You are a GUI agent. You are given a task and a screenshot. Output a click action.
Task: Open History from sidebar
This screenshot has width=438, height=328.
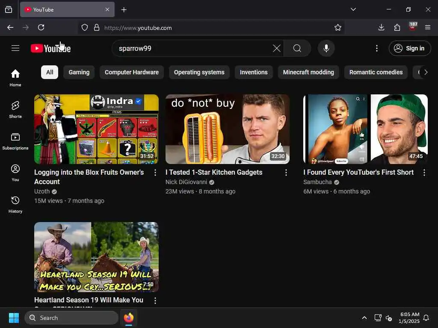[15, 205]
